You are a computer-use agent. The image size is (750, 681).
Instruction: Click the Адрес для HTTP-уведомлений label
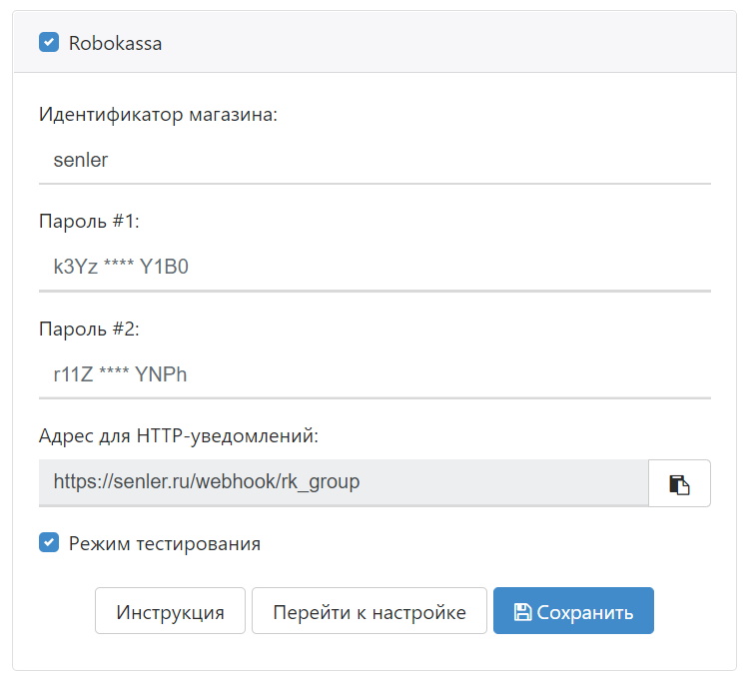[178, 435]
